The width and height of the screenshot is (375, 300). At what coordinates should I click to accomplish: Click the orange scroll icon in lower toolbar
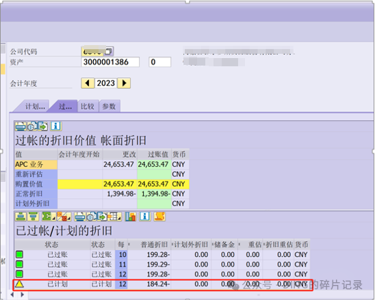pyautogui.click(x=159, y=217)
